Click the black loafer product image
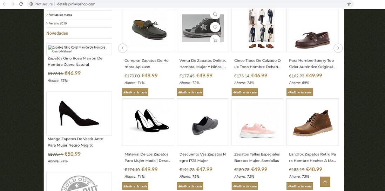385x191 pixels. pos(148,30)
